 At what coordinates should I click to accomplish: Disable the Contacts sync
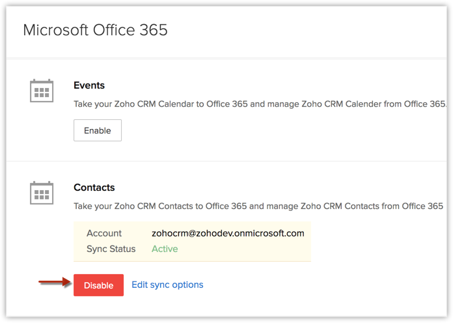[x=98, y=285]
